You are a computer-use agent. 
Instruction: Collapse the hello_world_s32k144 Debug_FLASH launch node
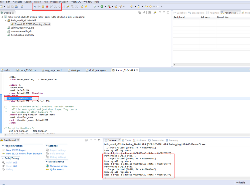[2, 17]
